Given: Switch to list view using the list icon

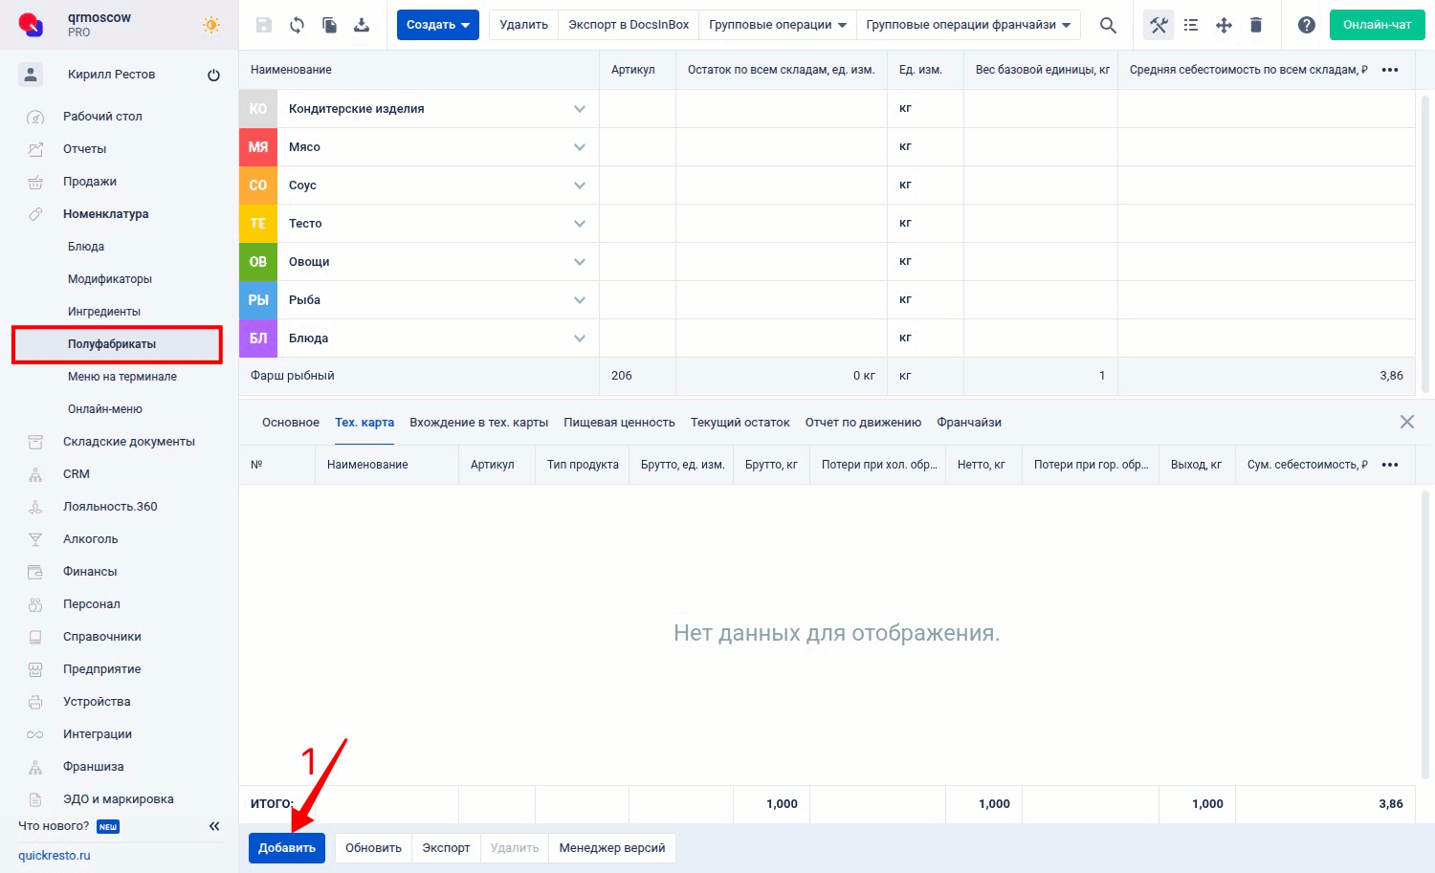Looking at the screenshot, I should click(x=1191, y=25).
